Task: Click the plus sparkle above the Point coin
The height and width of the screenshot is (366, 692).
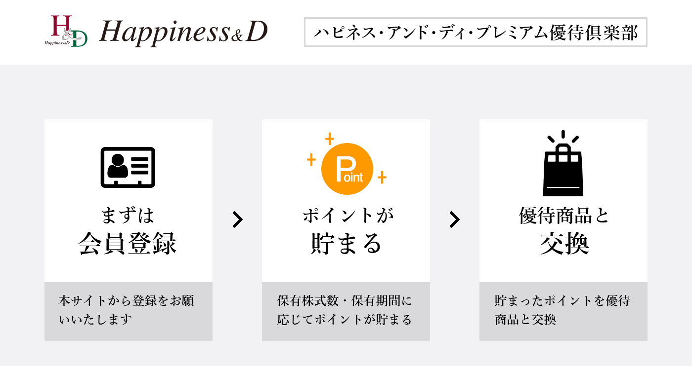Action: tap(330, 139)
